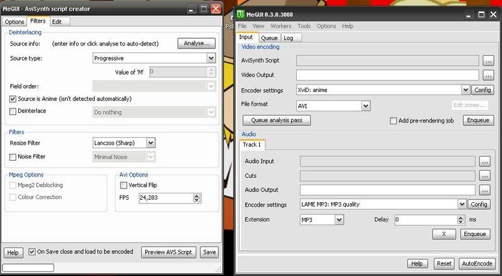This screenshot has width=502, height=276.
Task: Select the Filters tab
Action: point(38,21)
